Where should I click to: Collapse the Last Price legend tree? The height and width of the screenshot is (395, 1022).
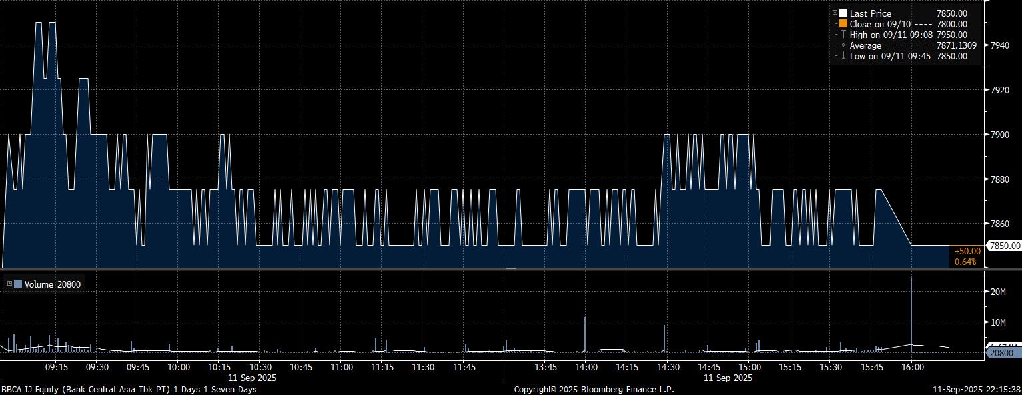(x=835, y=13)
